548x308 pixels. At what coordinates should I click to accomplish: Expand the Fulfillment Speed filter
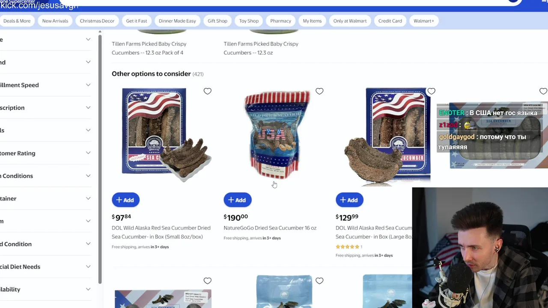tap(45, 85)
